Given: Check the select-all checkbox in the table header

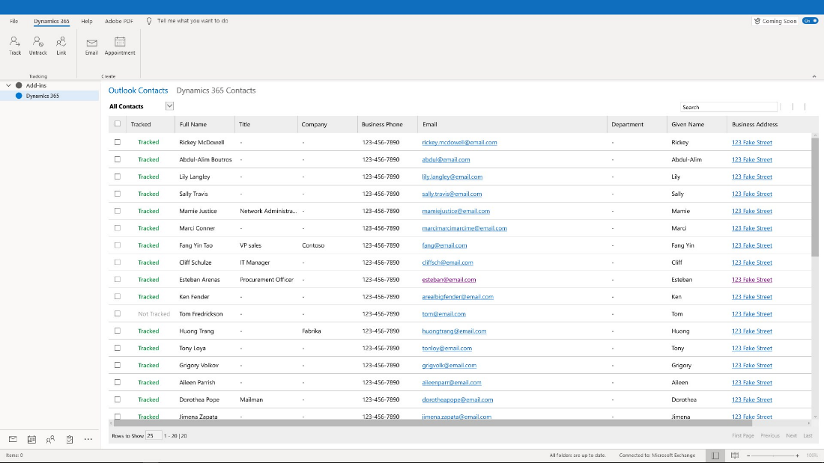Looking at the screenshot, I should click(118, 124).
